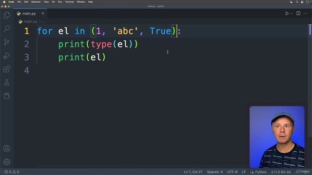This screenshot has width=312, height=175.
Task: Open the Window menu
Action: pos(81,2)
